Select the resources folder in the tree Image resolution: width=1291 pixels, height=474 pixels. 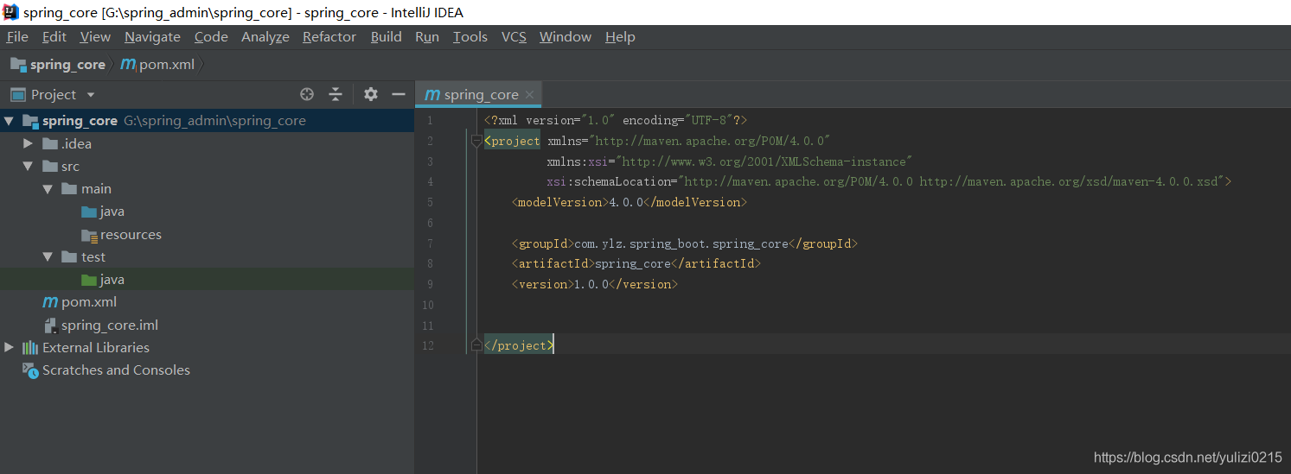131,235
